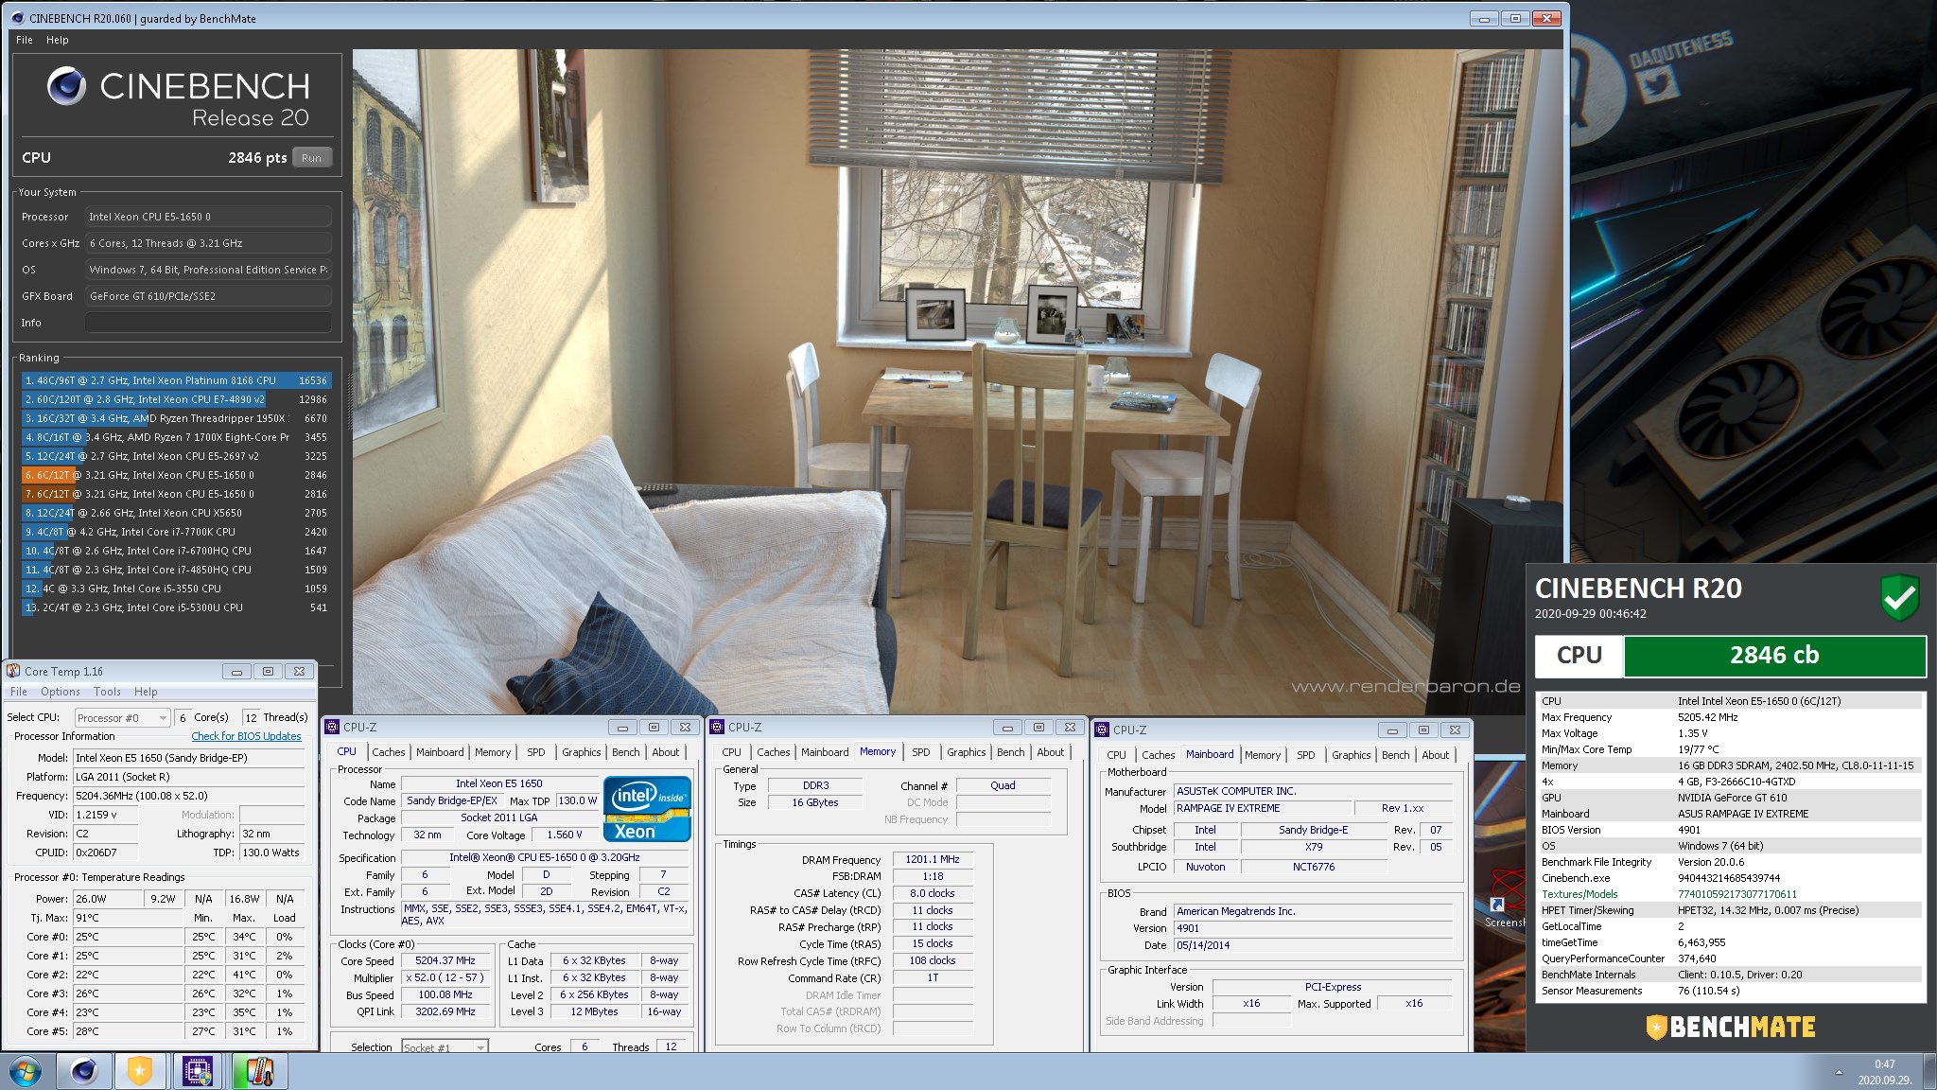Open the Windows Start orb

pyautogui.click(x=25, y=1072)
